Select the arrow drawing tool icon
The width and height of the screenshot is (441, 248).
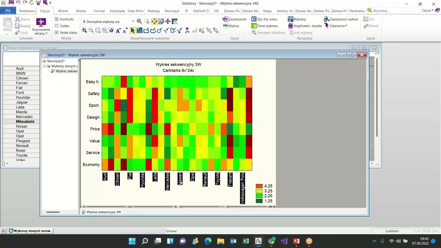180,30
